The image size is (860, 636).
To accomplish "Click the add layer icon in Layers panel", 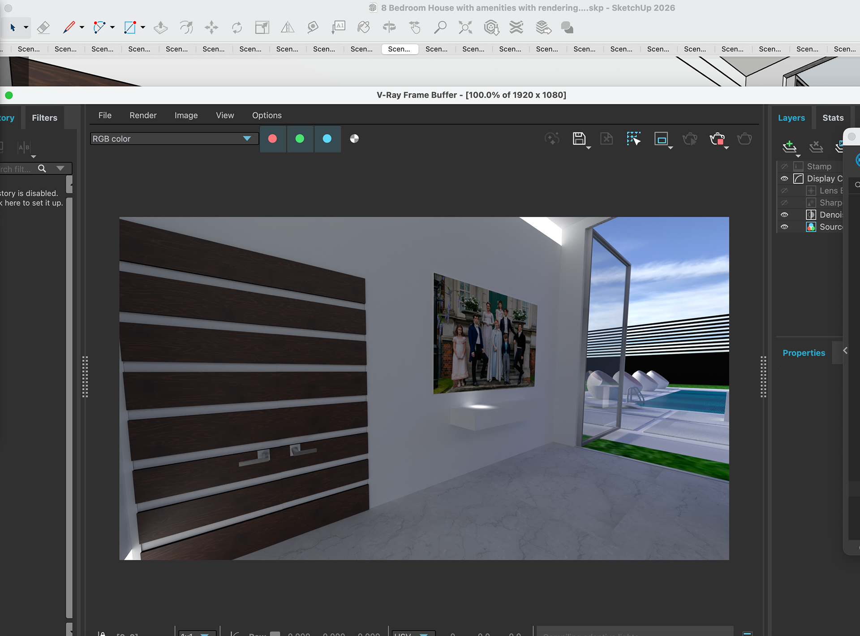I will [x=789, y=146].
